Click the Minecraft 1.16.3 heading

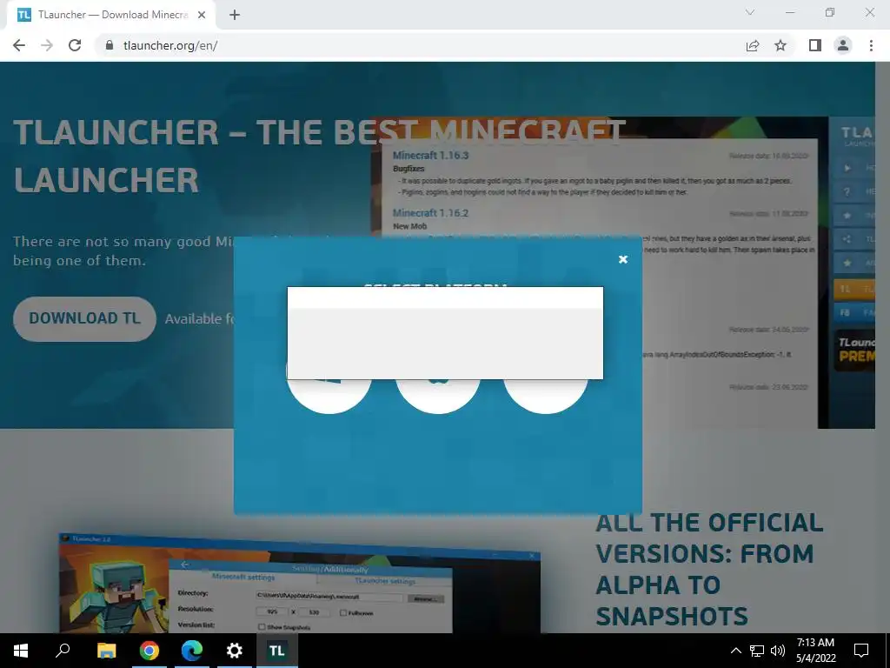click(431, 155)
